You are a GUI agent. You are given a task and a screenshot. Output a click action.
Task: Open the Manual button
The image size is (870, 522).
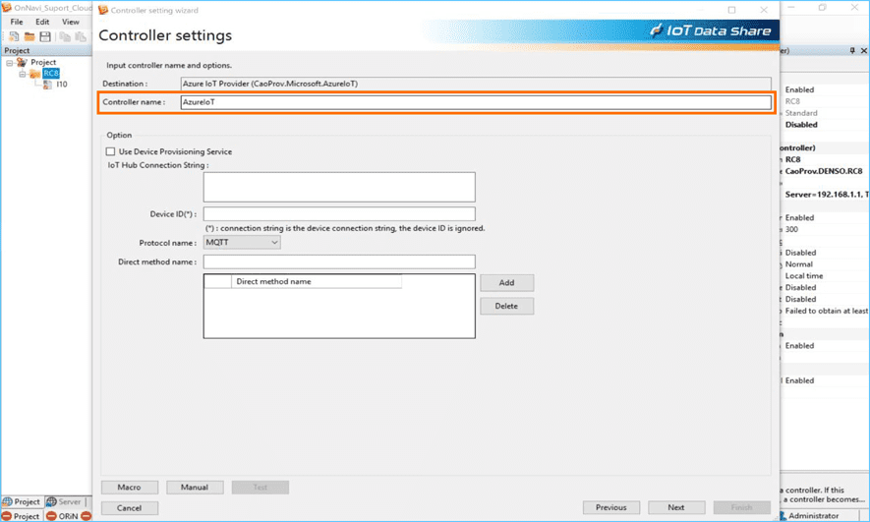(195, 487)
